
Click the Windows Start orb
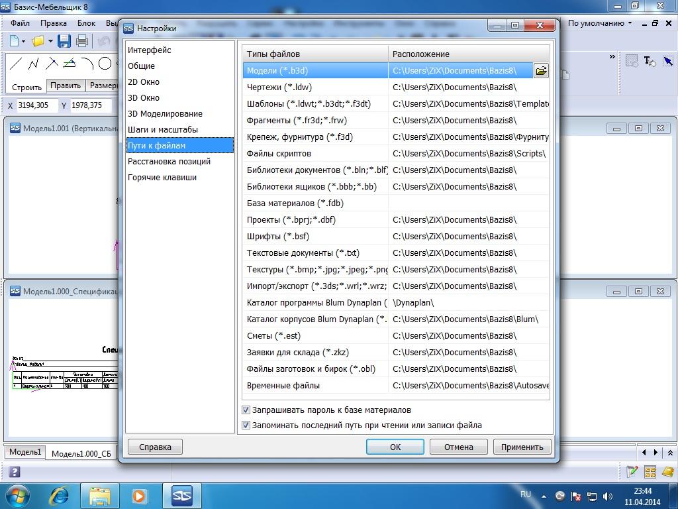tap(17, 496)
